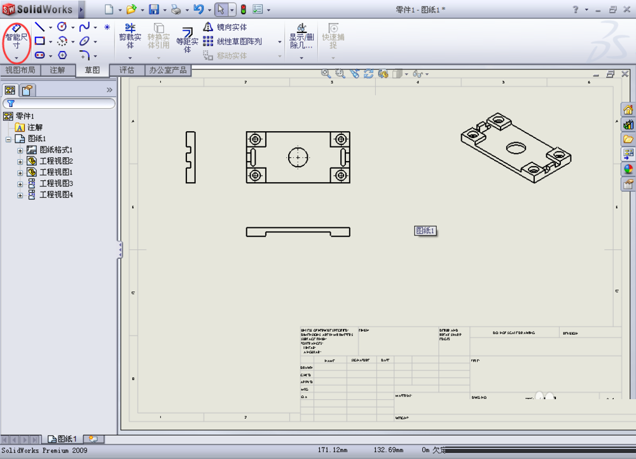Image resolution: width=636 pixels, height=459 pixels.
Task: Click Offset Entities (等距实体) tool
Action: pos(187,40)
